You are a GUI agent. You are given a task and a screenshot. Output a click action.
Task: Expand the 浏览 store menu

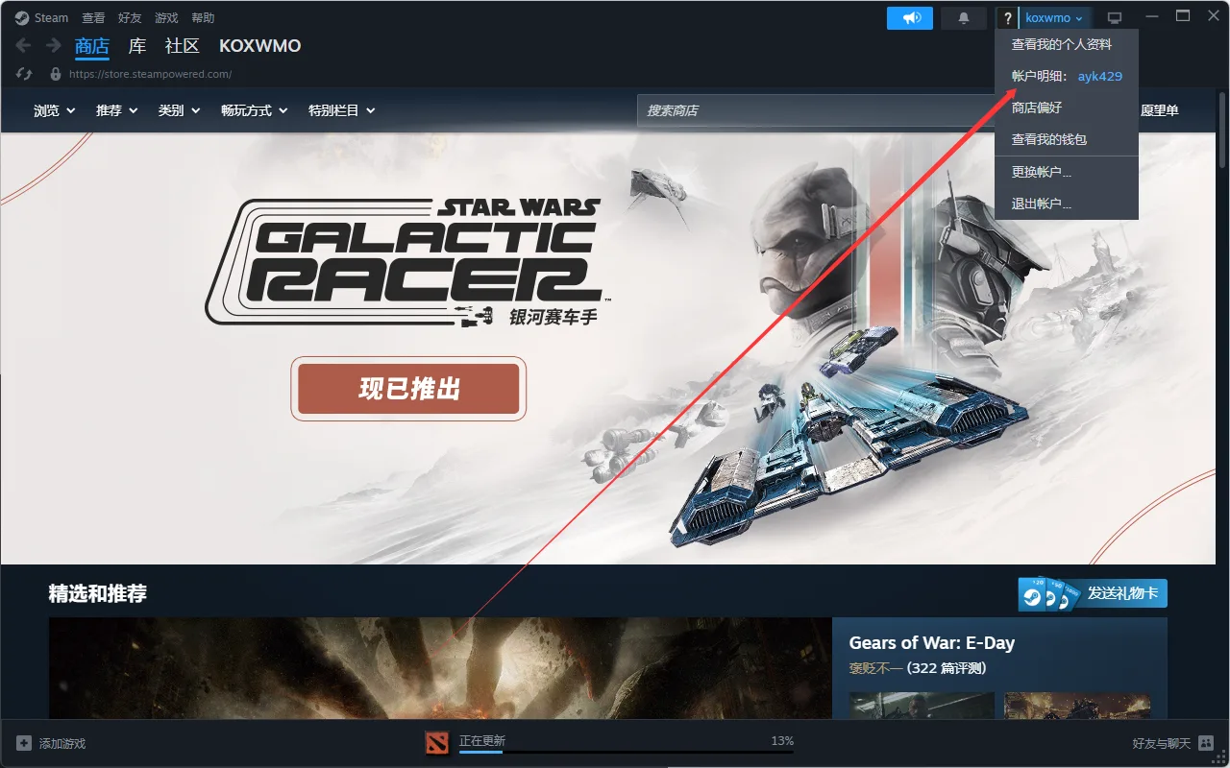54,110
